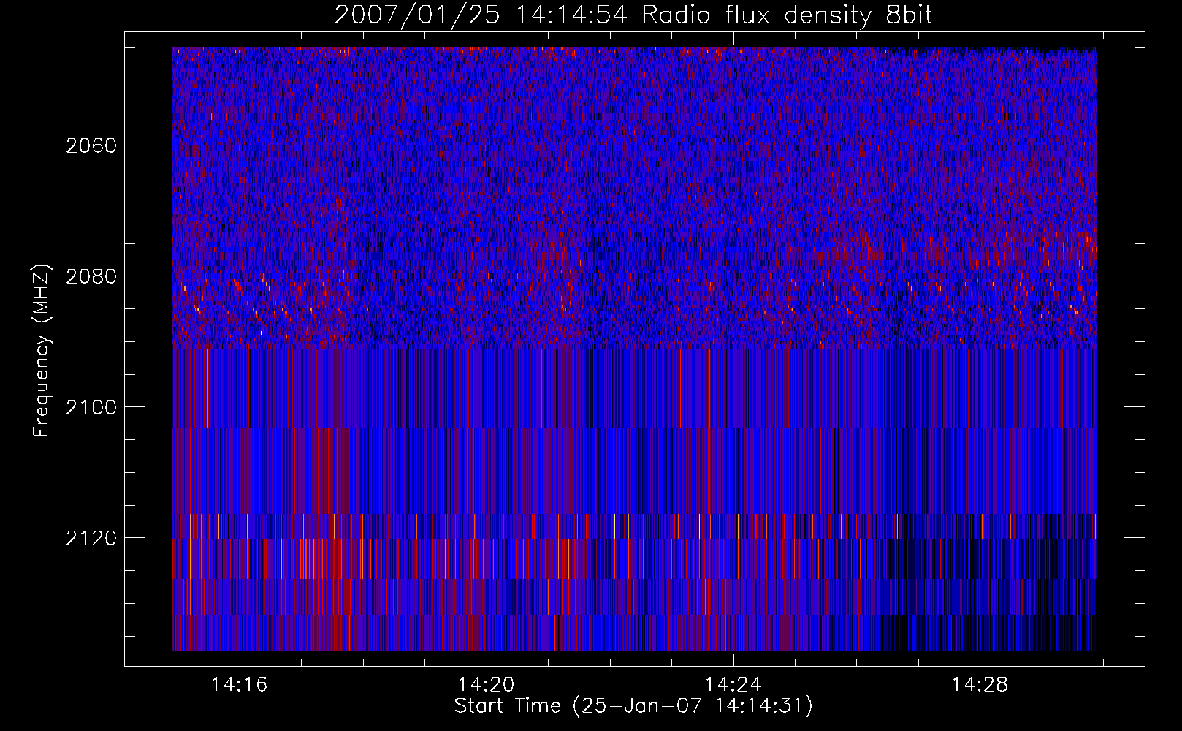Click the 14:24 time axis label
Image resolution: width=1182 pixels, height=731 pixels.
[733, 684]
